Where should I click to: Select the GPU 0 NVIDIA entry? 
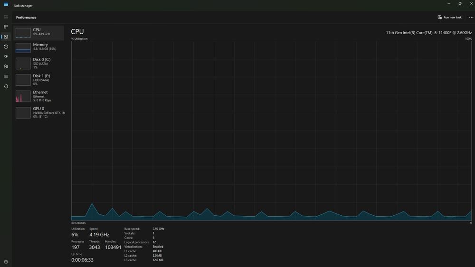click(x=38, y=112)
